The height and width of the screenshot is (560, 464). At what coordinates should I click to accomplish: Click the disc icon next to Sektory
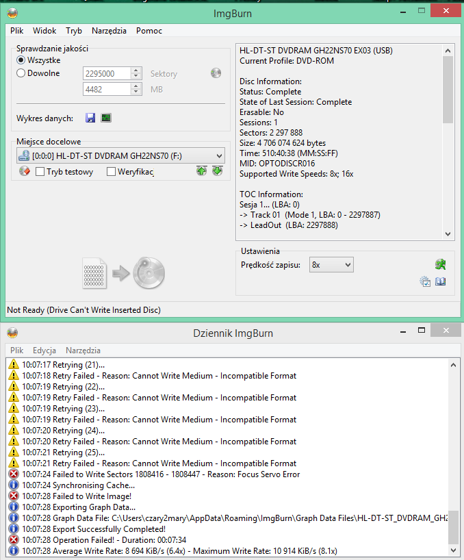(x=216, y=73)
